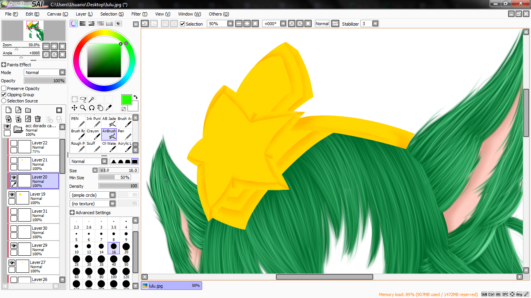Viewport: 531px width, 298px height.
Task: Click the green foreground color swatch
Action: [x=126, y=100]
